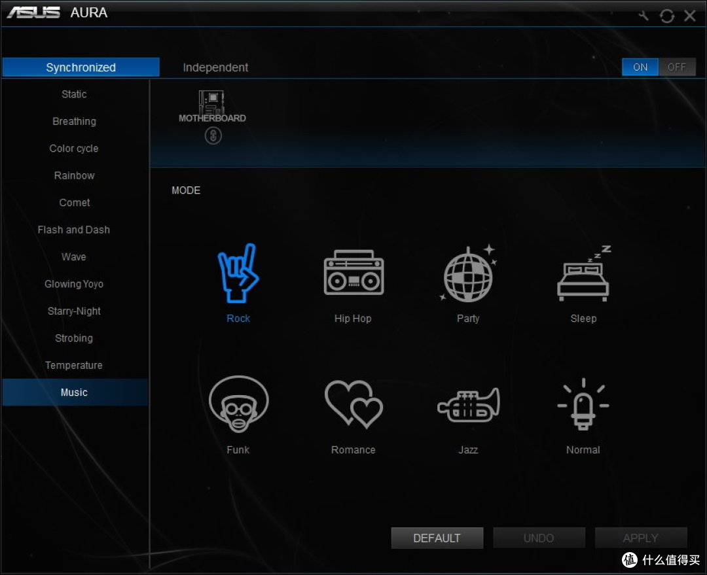707x575 pixels.
Task: Click the Motherboard device icon
Action: 211,101
